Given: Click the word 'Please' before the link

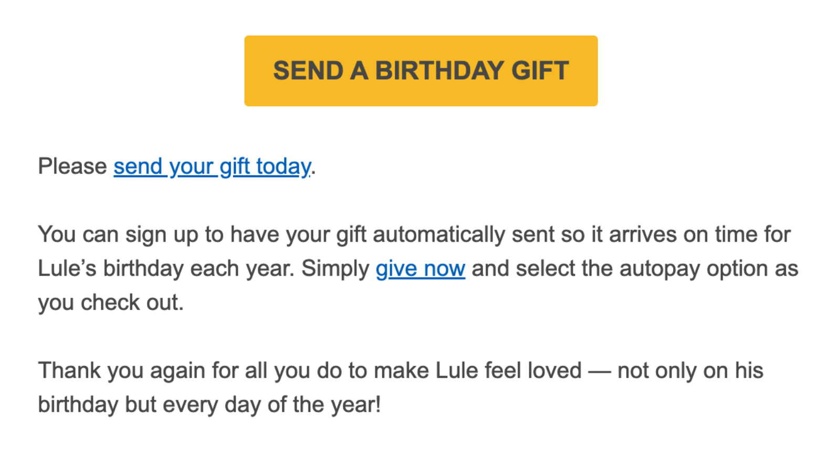Looking at the screenshot, I should 72,167.
